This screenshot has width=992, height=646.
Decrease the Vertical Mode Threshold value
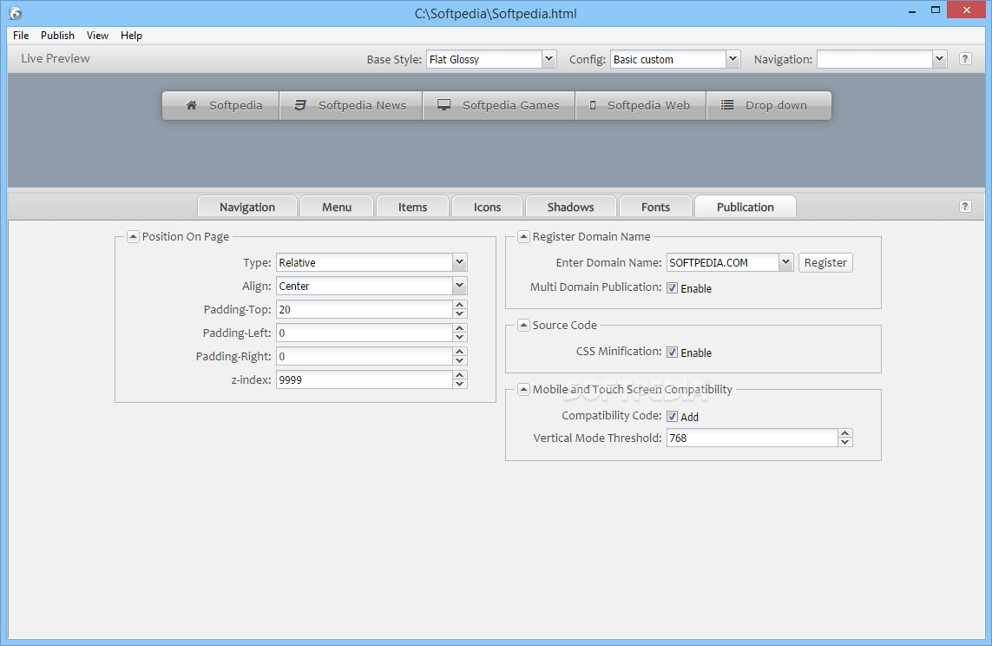pyautogui.click(x=845, y=442)
